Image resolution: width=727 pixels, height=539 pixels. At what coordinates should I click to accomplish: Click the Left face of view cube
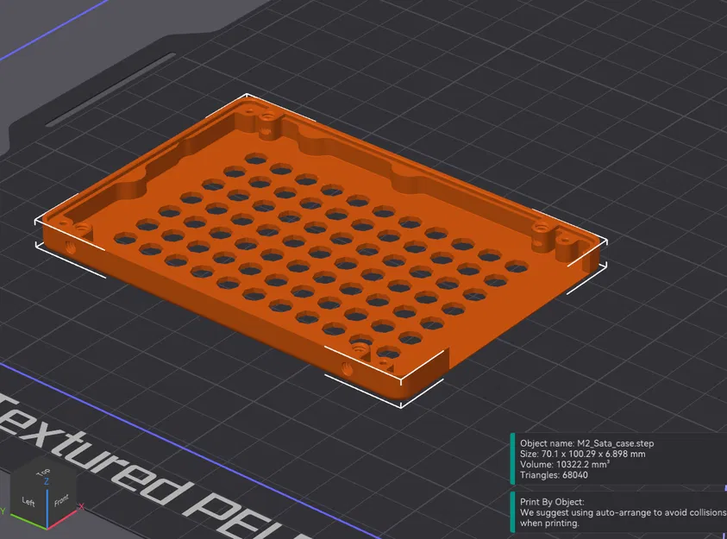point(28,501)
